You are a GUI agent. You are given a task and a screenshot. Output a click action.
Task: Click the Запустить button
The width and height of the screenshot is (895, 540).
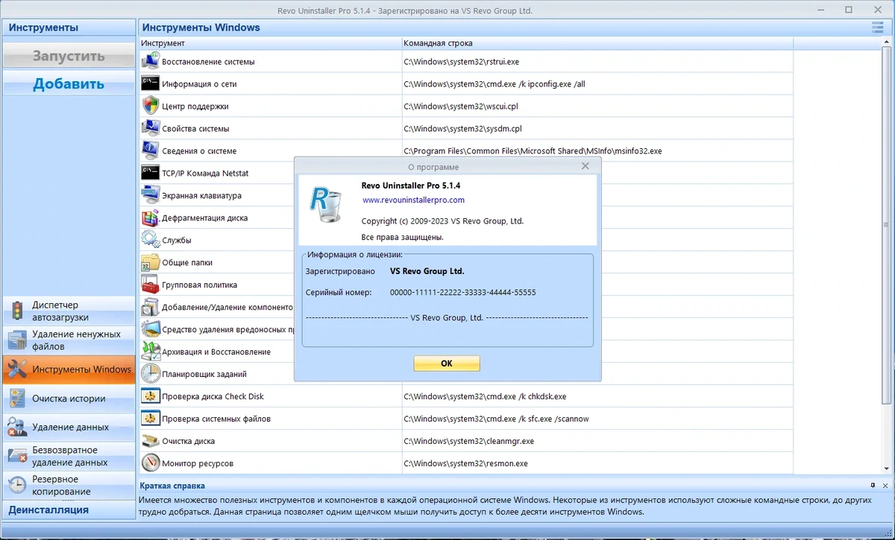(69, 56)
